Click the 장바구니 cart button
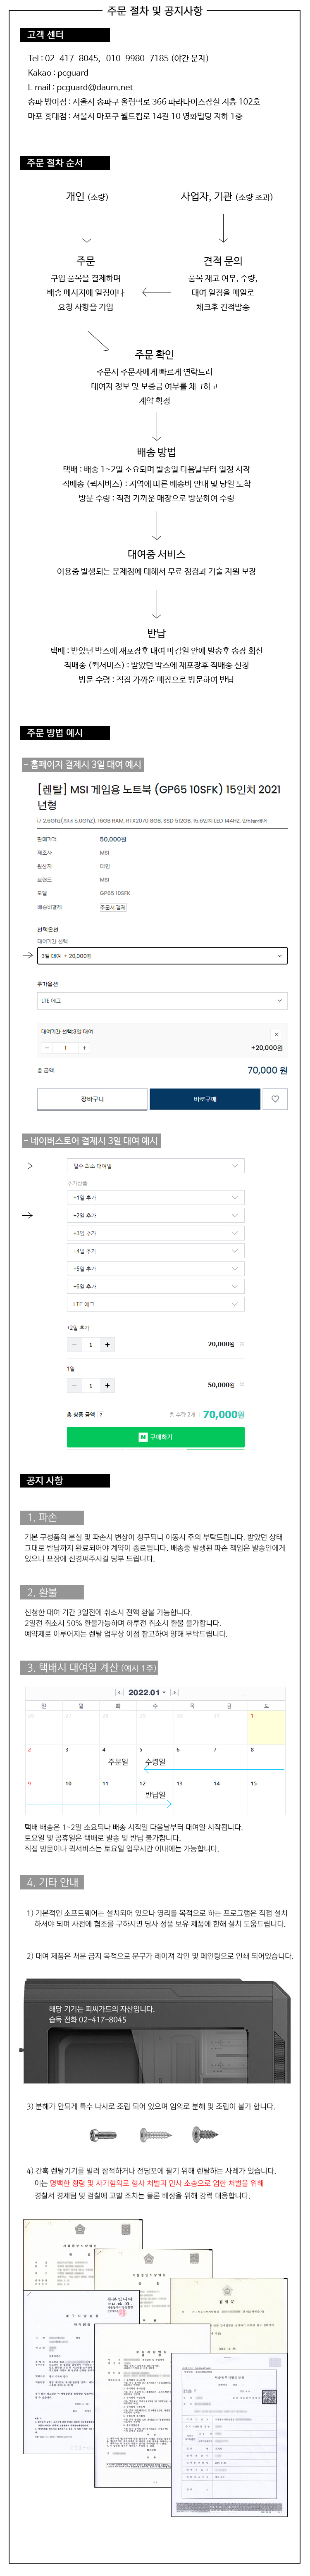 tap(92, 1099)
